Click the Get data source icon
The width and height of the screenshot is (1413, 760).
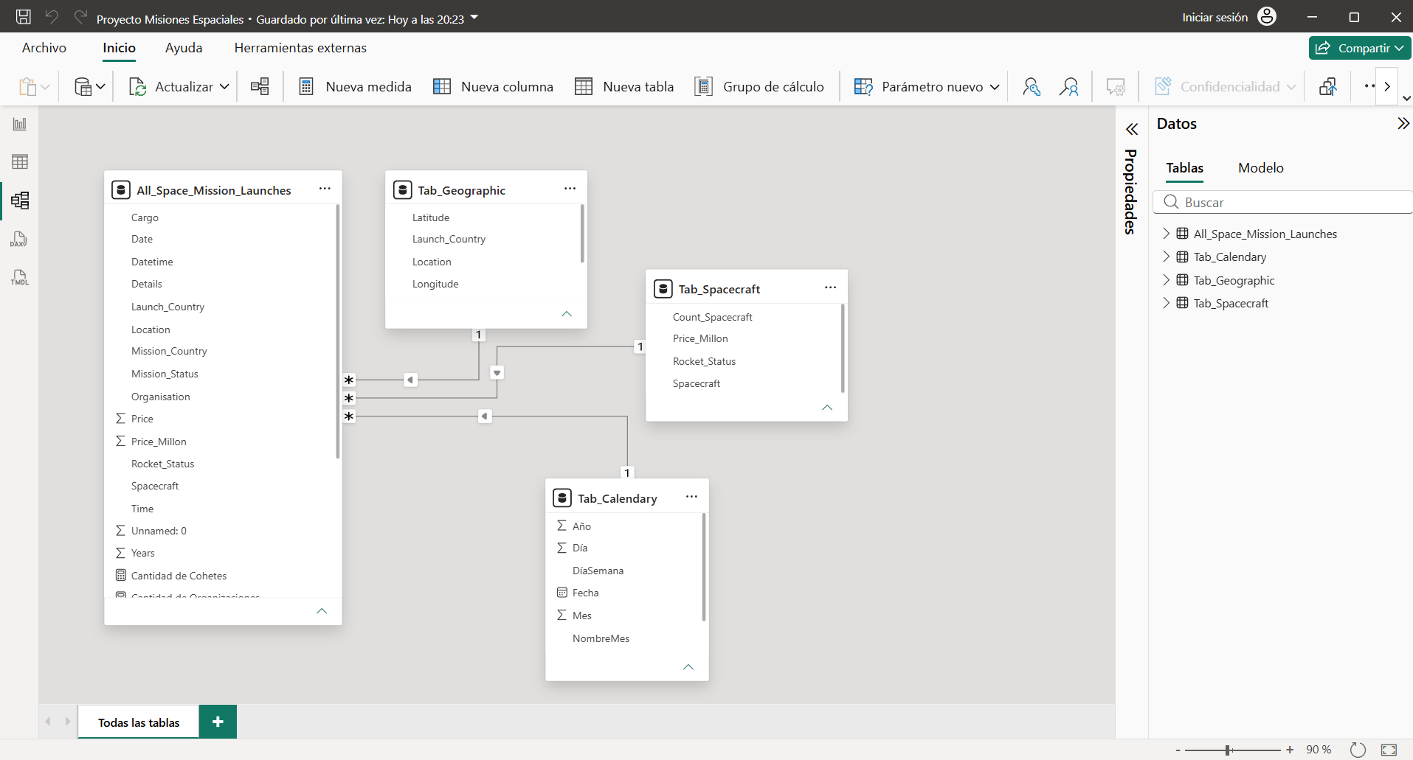pos(83,86)
